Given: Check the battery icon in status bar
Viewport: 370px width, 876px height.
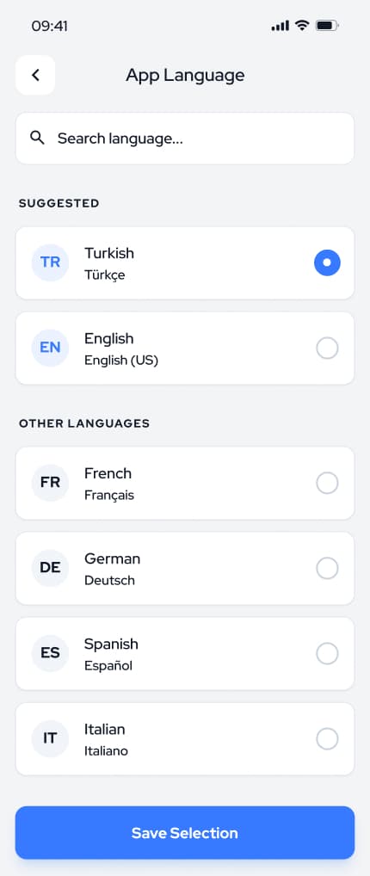Looking at the screenshot, I should [328, 26].
